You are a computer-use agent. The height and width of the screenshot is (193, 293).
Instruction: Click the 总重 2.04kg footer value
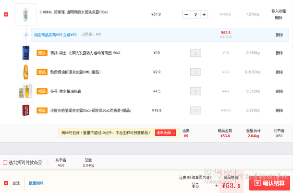point(88,165)
